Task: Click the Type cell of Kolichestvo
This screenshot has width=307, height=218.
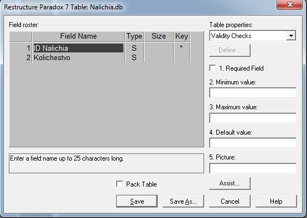Action: 134,57
